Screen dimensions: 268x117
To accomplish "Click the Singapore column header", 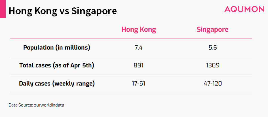I will coord(213,30).
